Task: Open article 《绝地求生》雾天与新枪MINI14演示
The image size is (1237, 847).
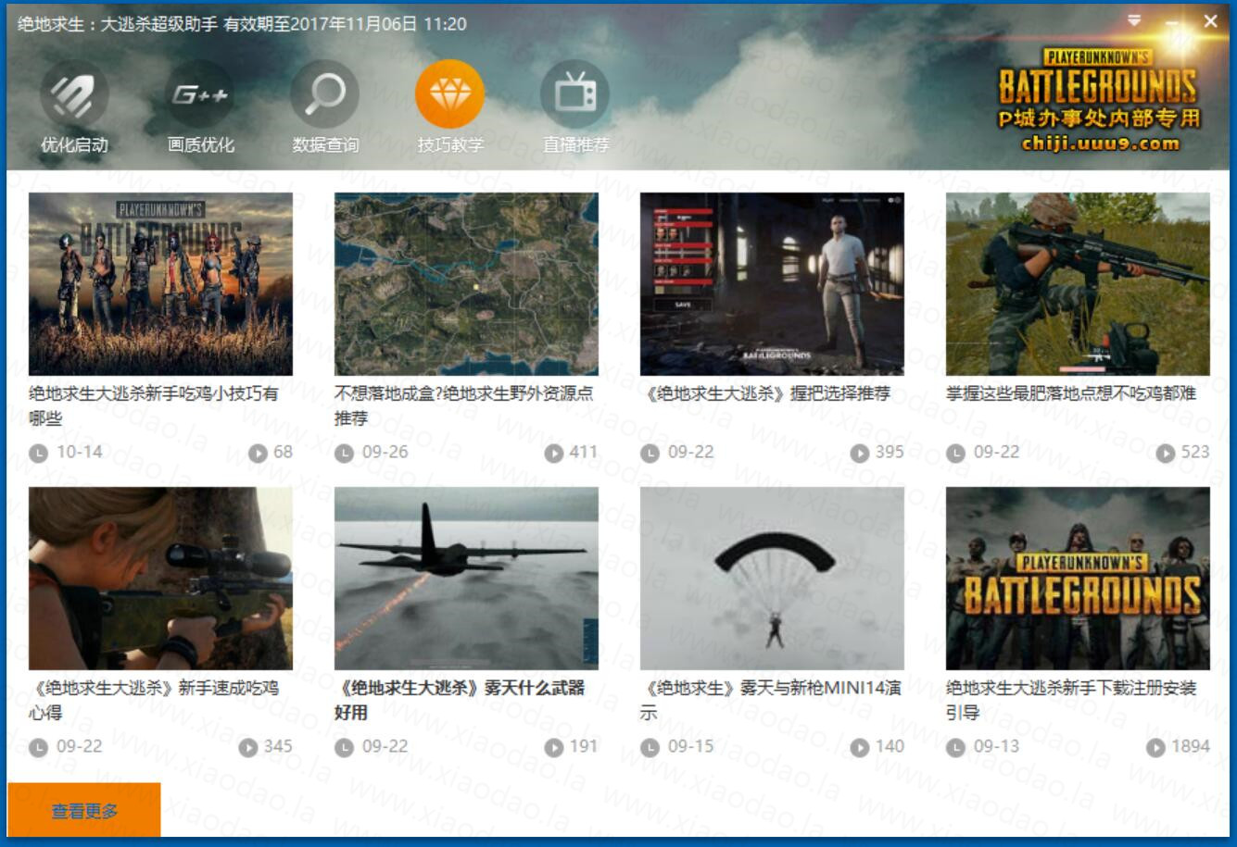Action: (x=771, y=700)
